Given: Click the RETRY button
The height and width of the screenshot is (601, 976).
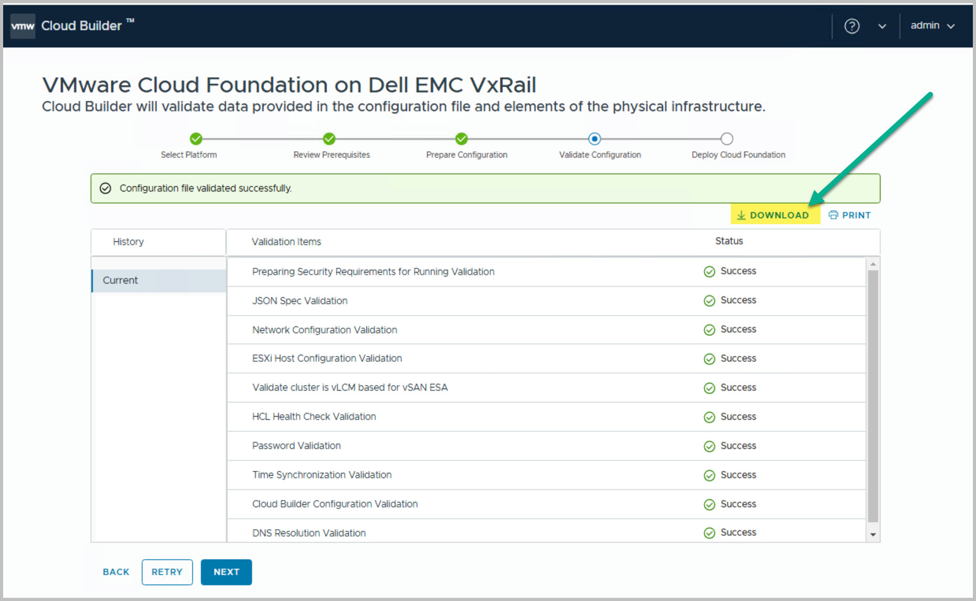Looking at the screenshot, I should pyautogui.click(x=167, y=572).
